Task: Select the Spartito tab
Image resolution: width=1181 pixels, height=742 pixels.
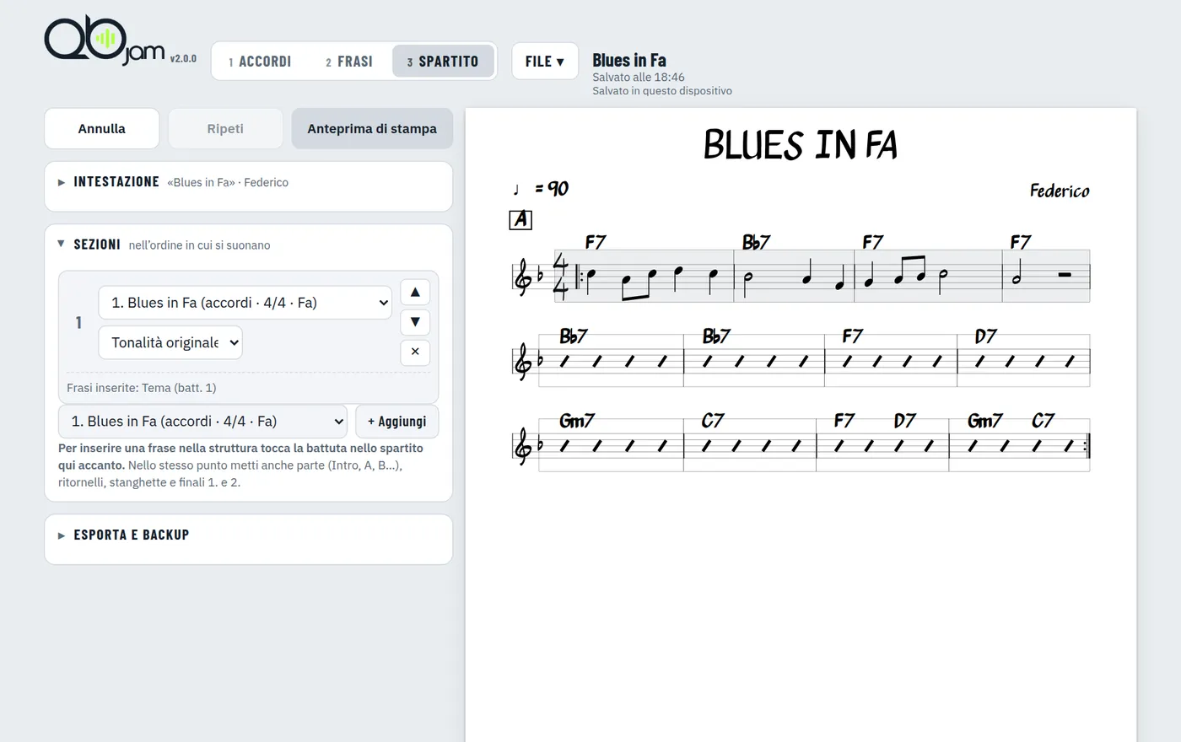Action: (x=443, y=62)
